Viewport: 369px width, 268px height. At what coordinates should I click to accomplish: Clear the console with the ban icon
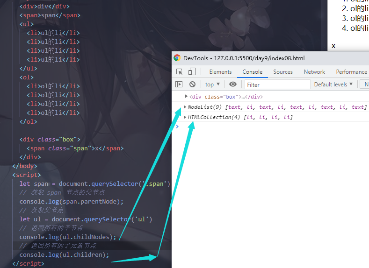[x=193, y=84]
